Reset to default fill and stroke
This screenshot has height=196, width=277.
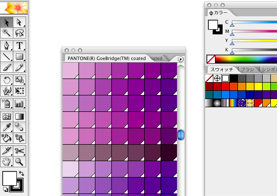coord(6,189)
